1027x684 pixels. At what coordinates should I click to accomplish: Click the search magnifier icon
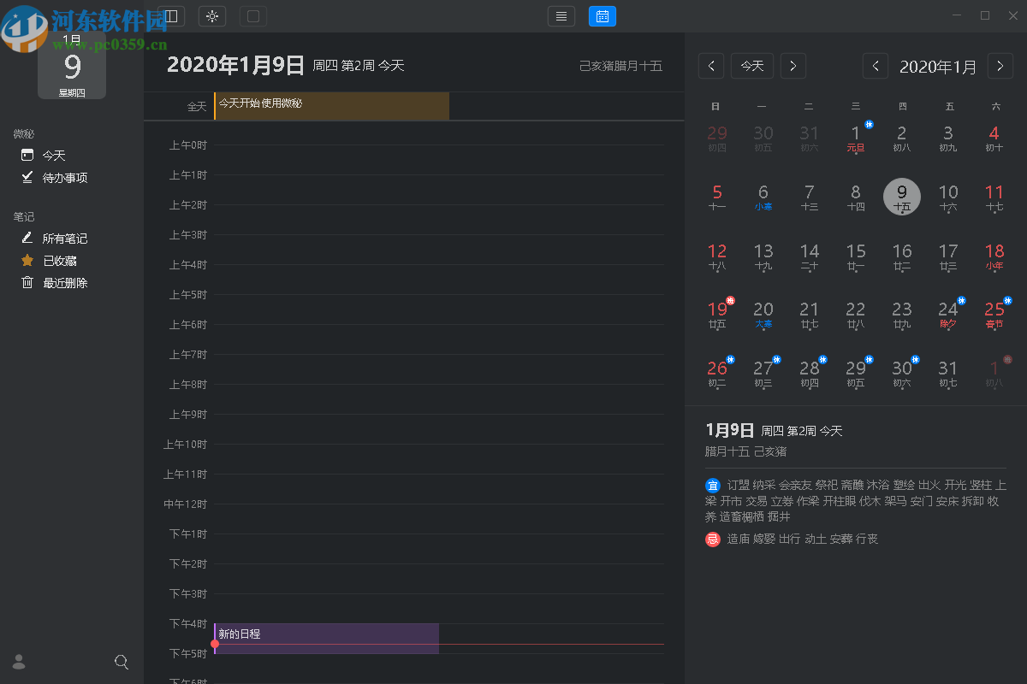[122, 662]
